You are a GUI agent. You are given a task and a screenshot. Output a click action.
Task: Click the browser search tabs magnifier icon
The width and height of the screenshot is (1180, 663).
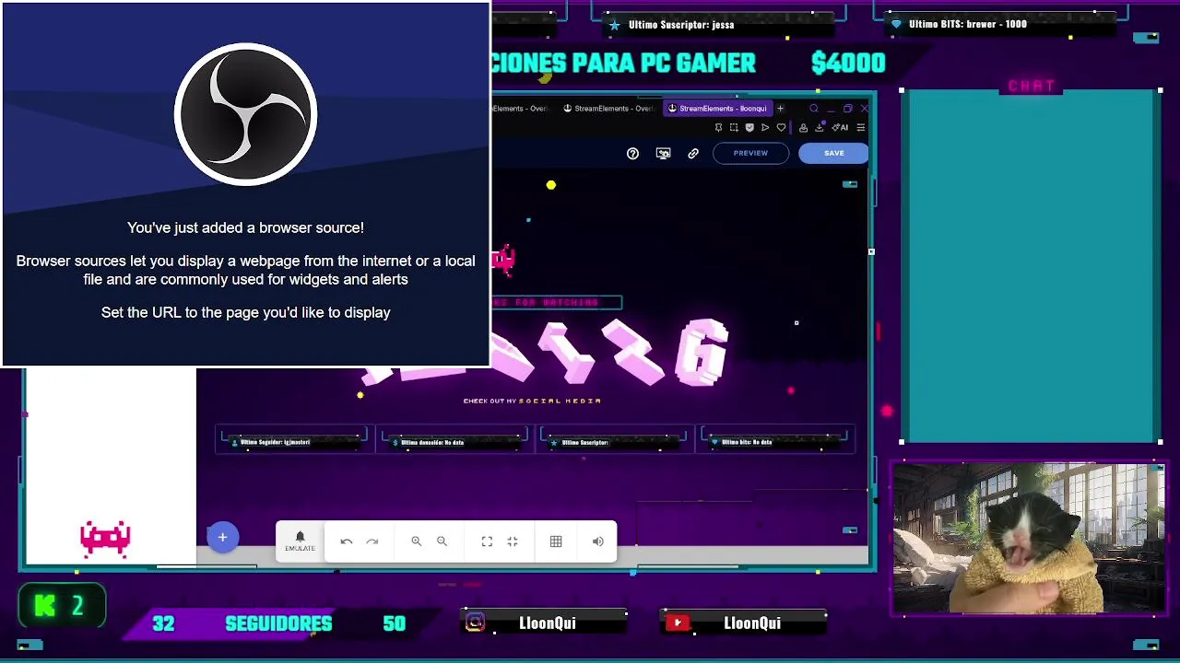[x=814, y=109]
